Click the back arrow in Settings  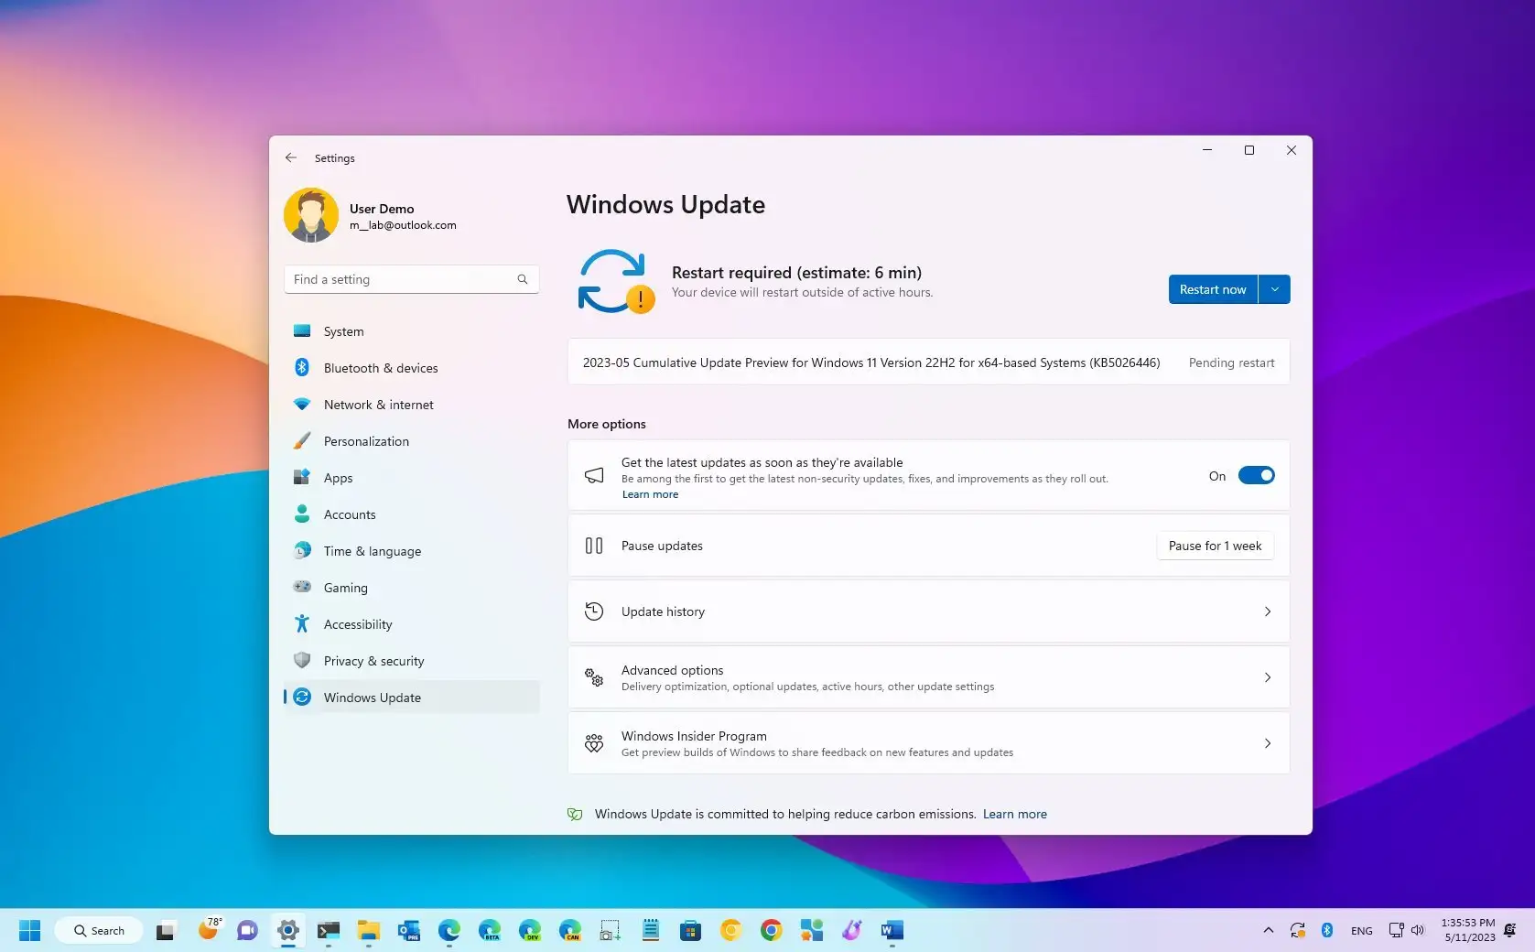(291, 157)
